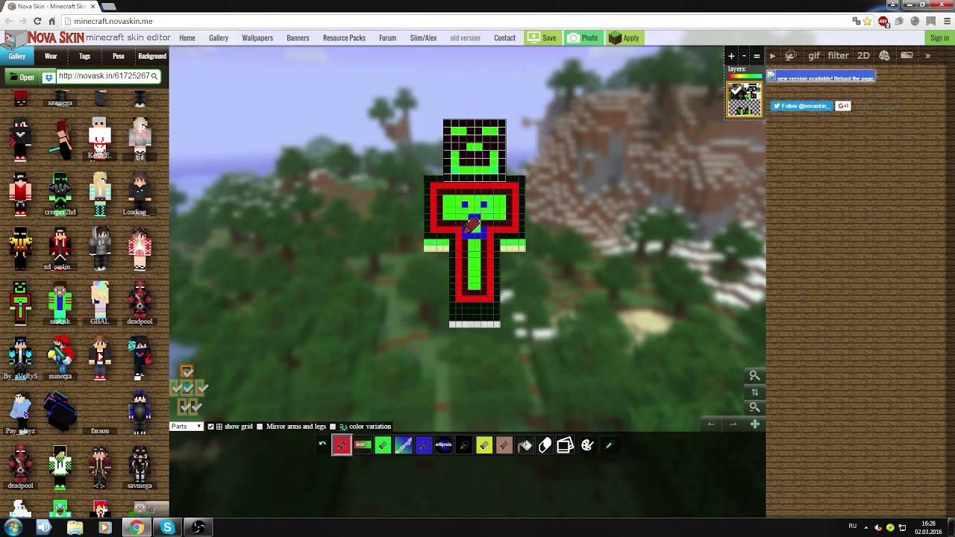Open the tools mug icon
955x537 pixels.
point(791,56)
